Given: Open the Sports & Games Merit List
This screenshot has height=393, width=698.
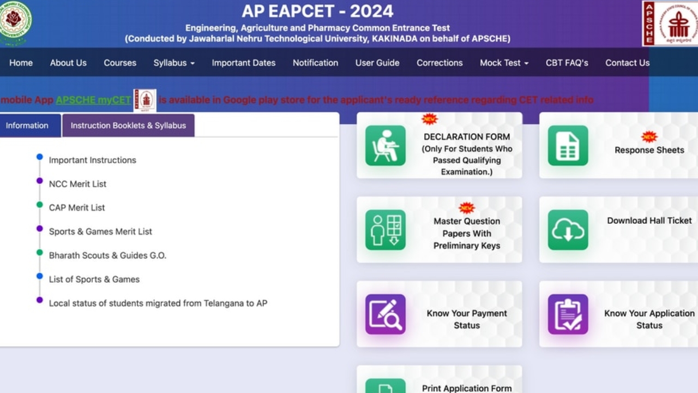Looking at the screenshot, I should 100,231.
